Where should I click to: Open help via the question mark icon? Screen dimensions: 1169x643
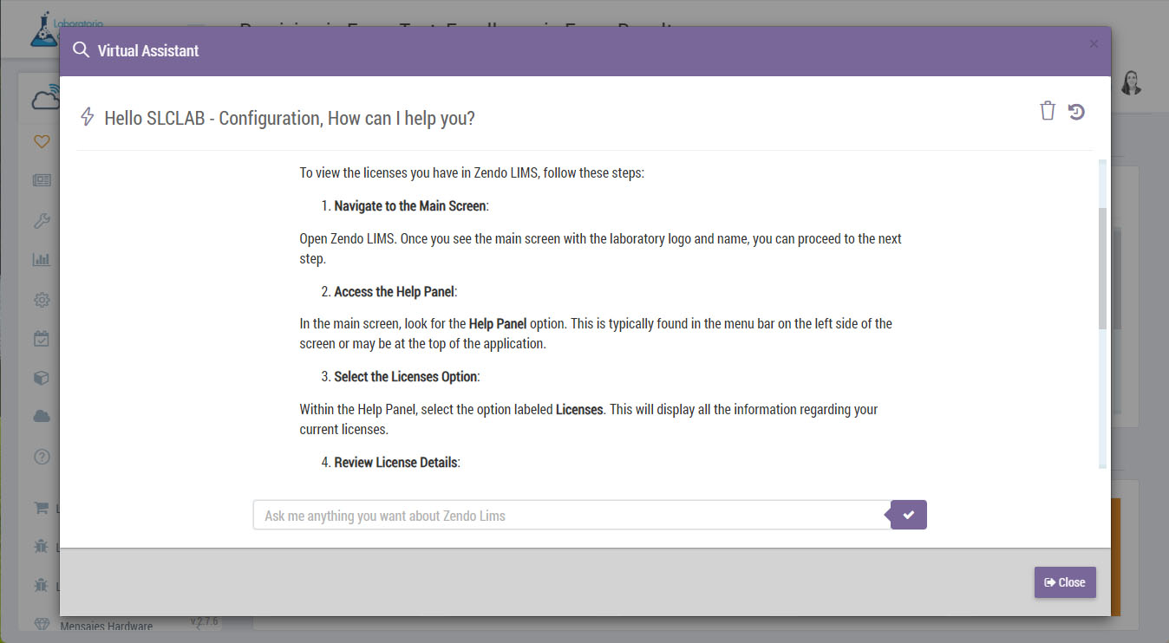tap(42, 457)
